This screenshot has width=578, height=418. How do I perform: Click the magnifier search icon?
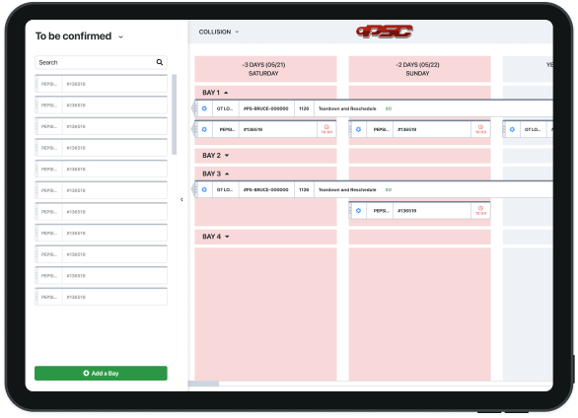159,62
